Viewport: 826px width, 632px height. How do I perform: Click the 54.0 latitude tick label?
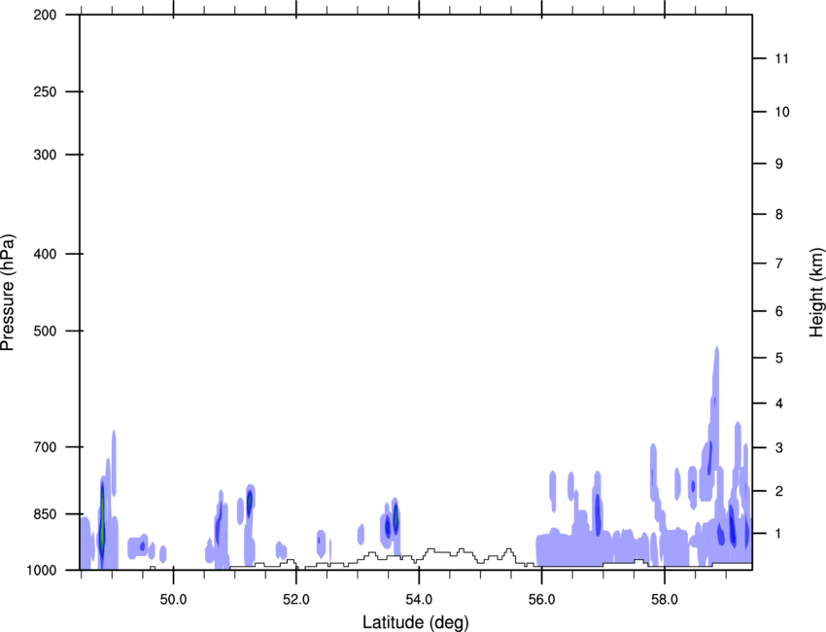419,600
